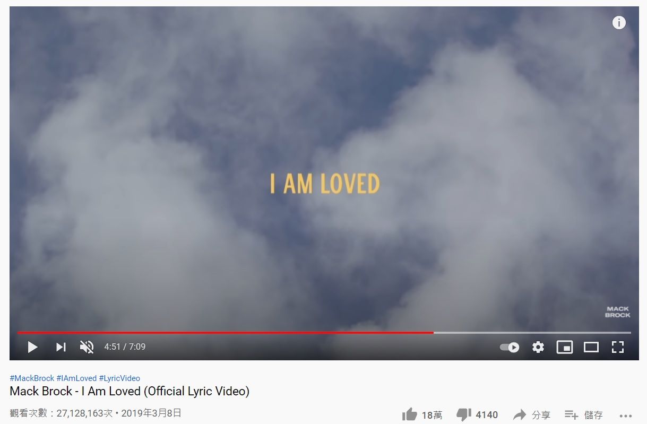Screen dimensions: 647x424
Task: Skip to the next video
Action: click(x=61, y=347)
